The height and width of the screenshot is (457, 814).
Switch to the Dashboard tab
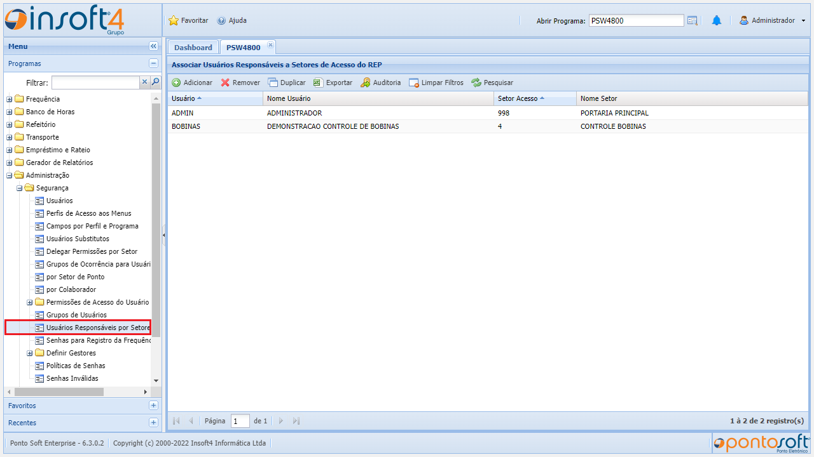(193, 48)
